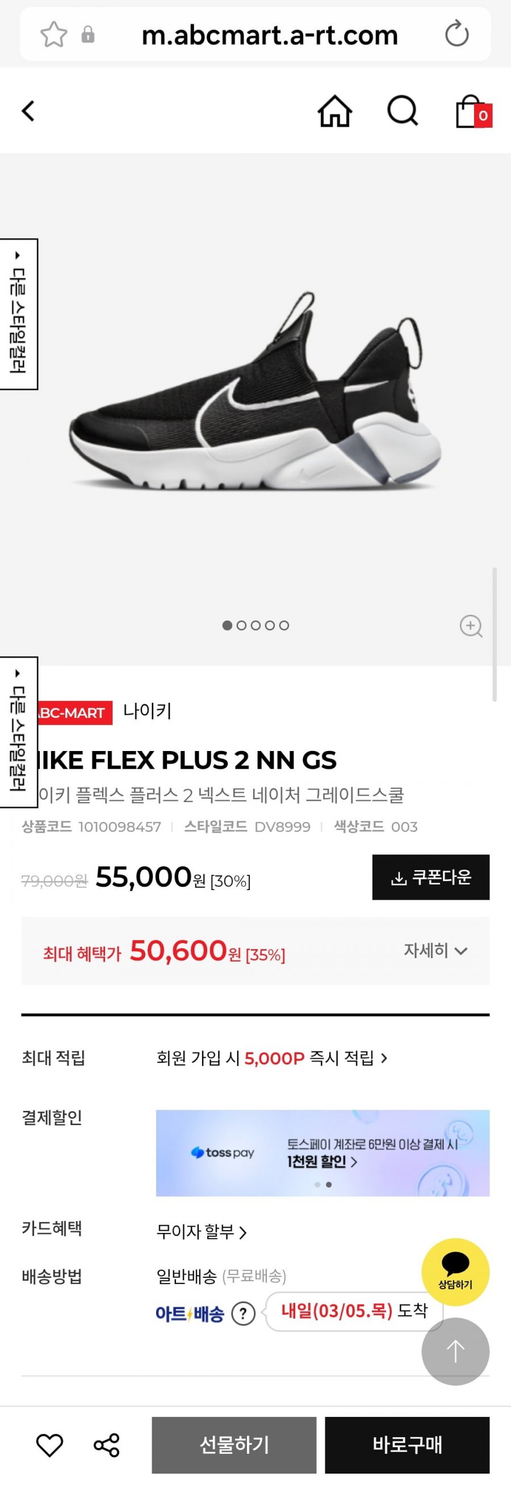Zoom product image with magnifier-plus icon
Viewport: 511px width, 1485px height.
[x=471, y=626]
